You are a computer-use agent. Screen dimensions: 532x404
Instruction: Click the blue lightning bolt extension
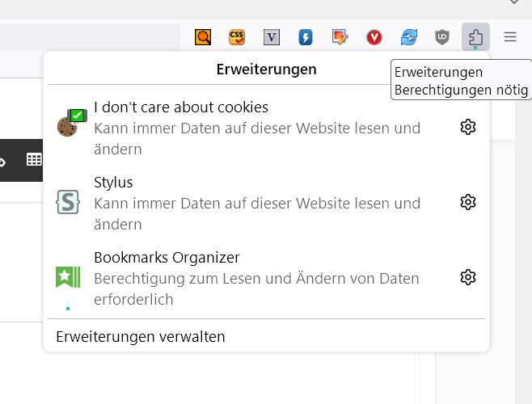click(x=306, y=37)
